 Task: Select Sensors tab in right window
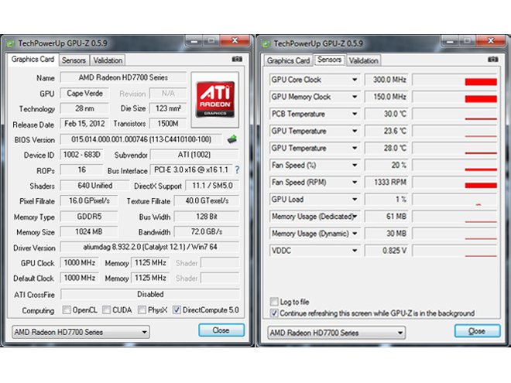click(x=330, y=60)
